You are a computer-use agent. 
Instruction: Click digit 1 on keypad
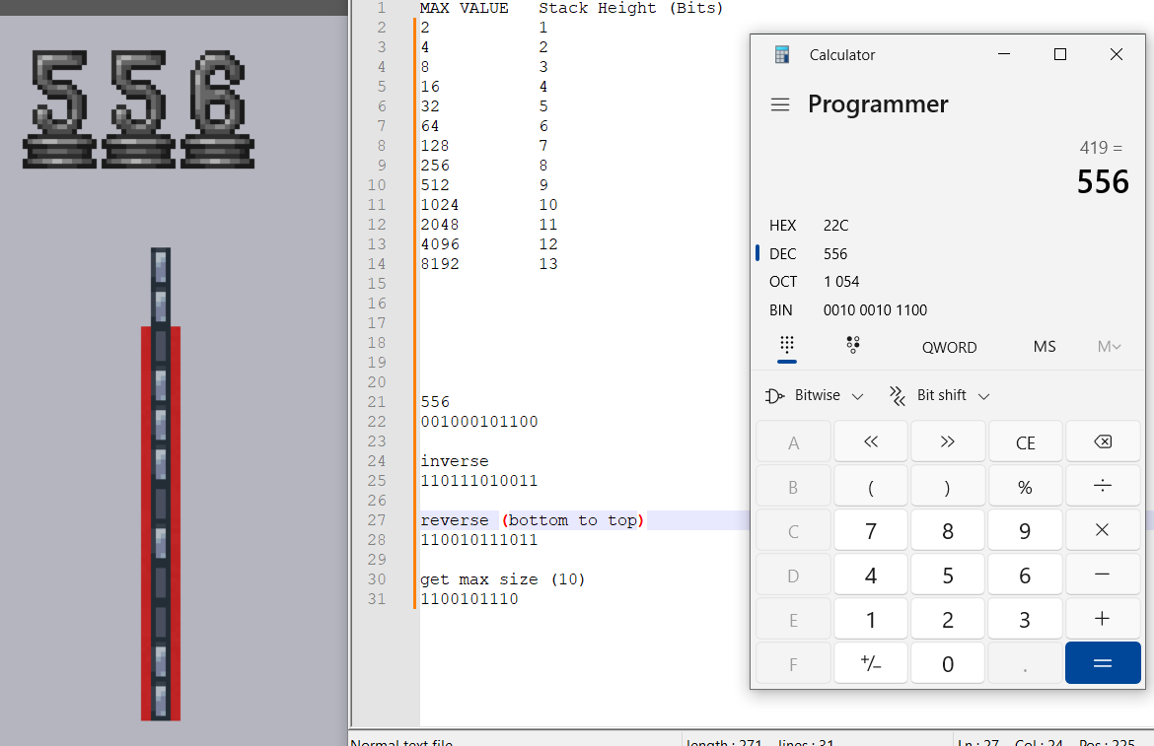pyautogui.click(x=871, y=619)
